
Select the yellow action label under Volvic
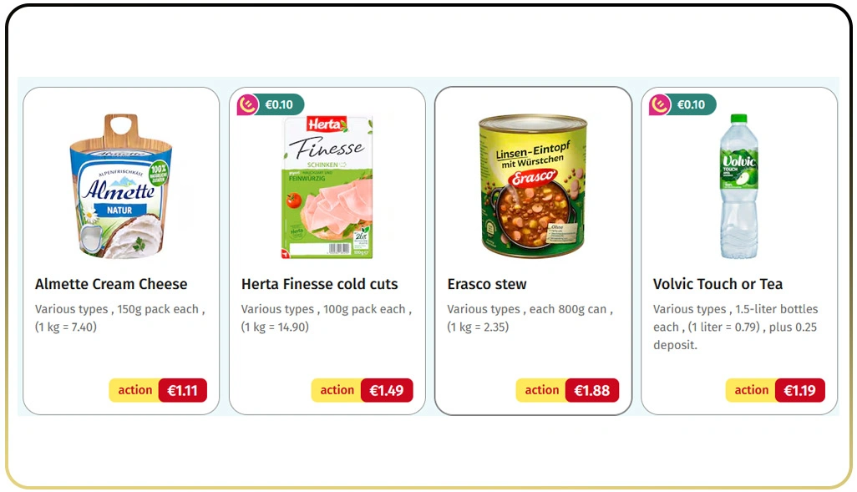751,389
